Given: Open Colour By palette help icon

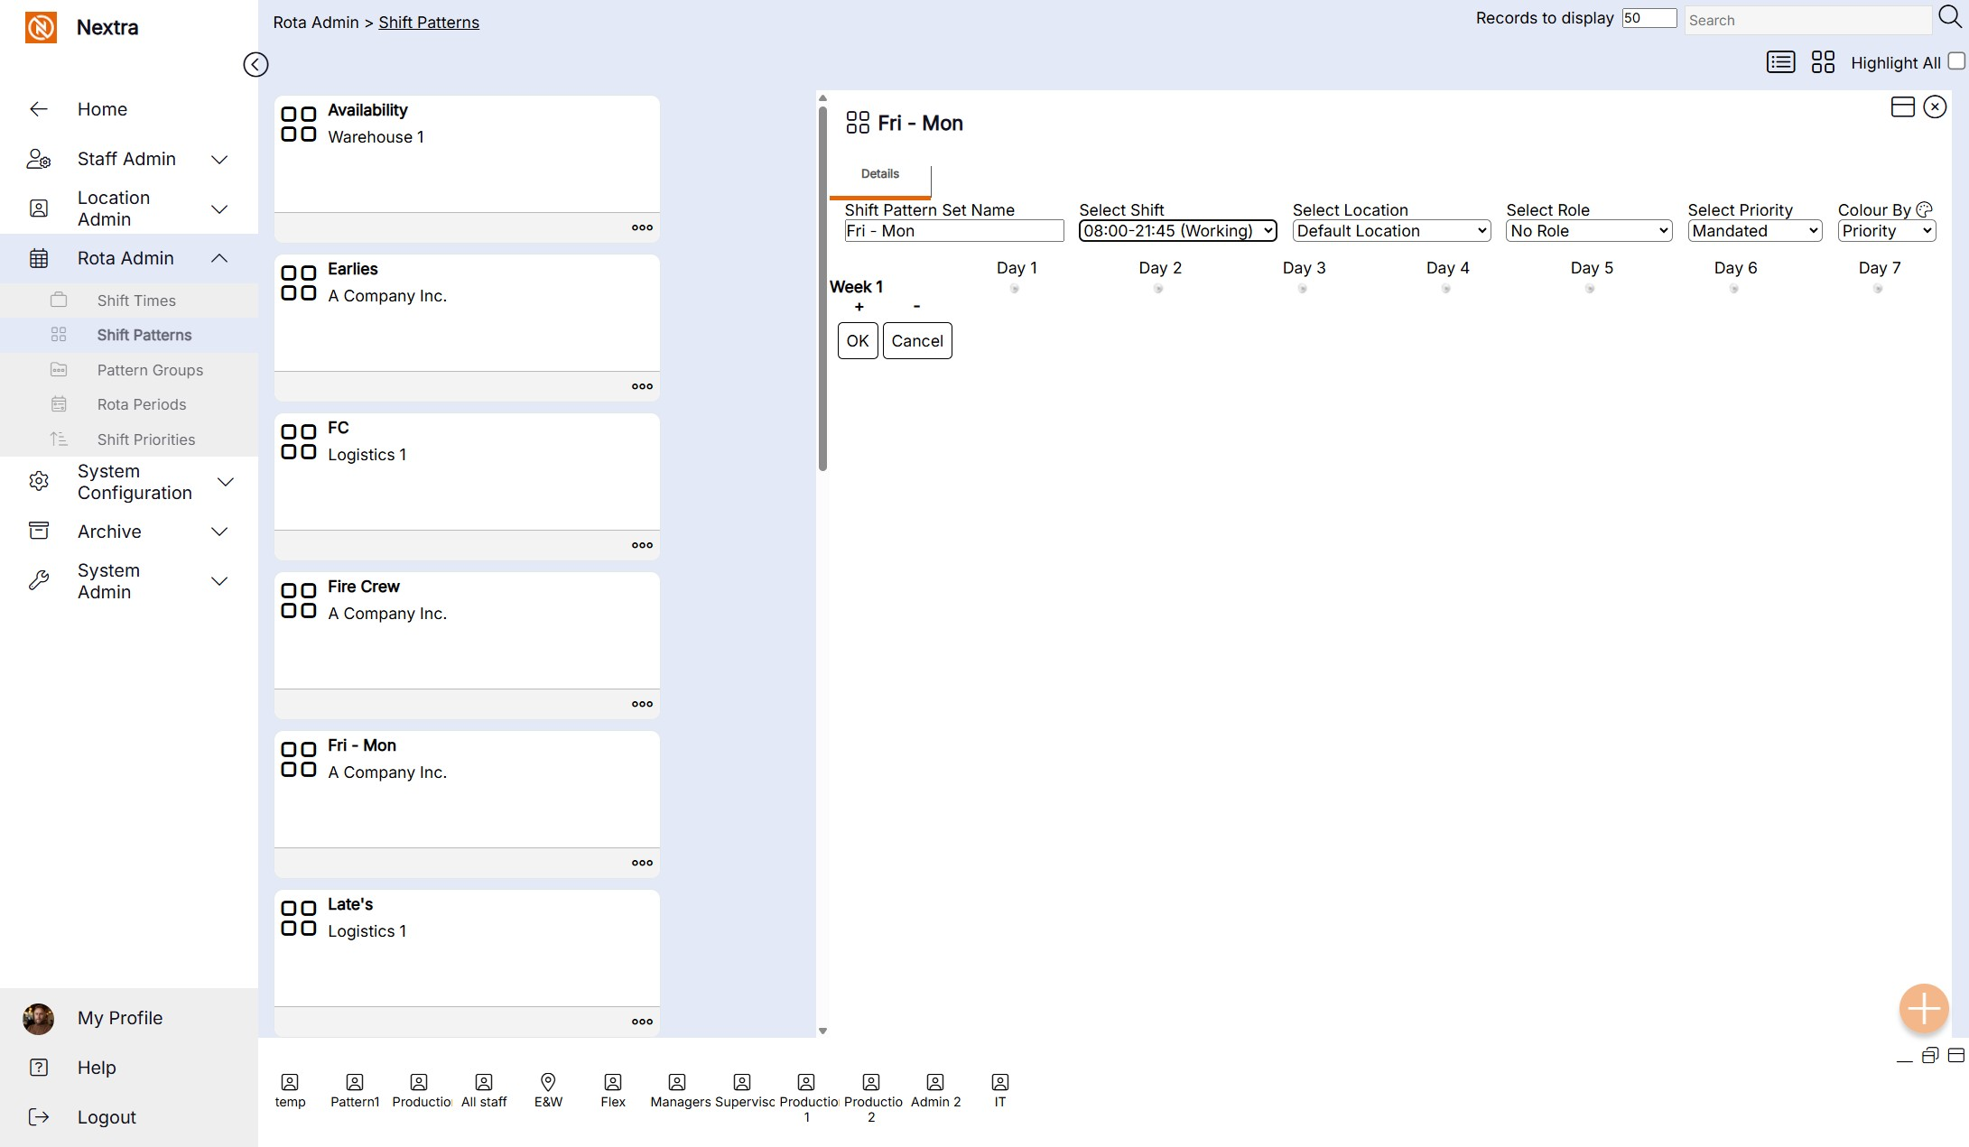Looking at the screenshot, I should click(1924, 209).
